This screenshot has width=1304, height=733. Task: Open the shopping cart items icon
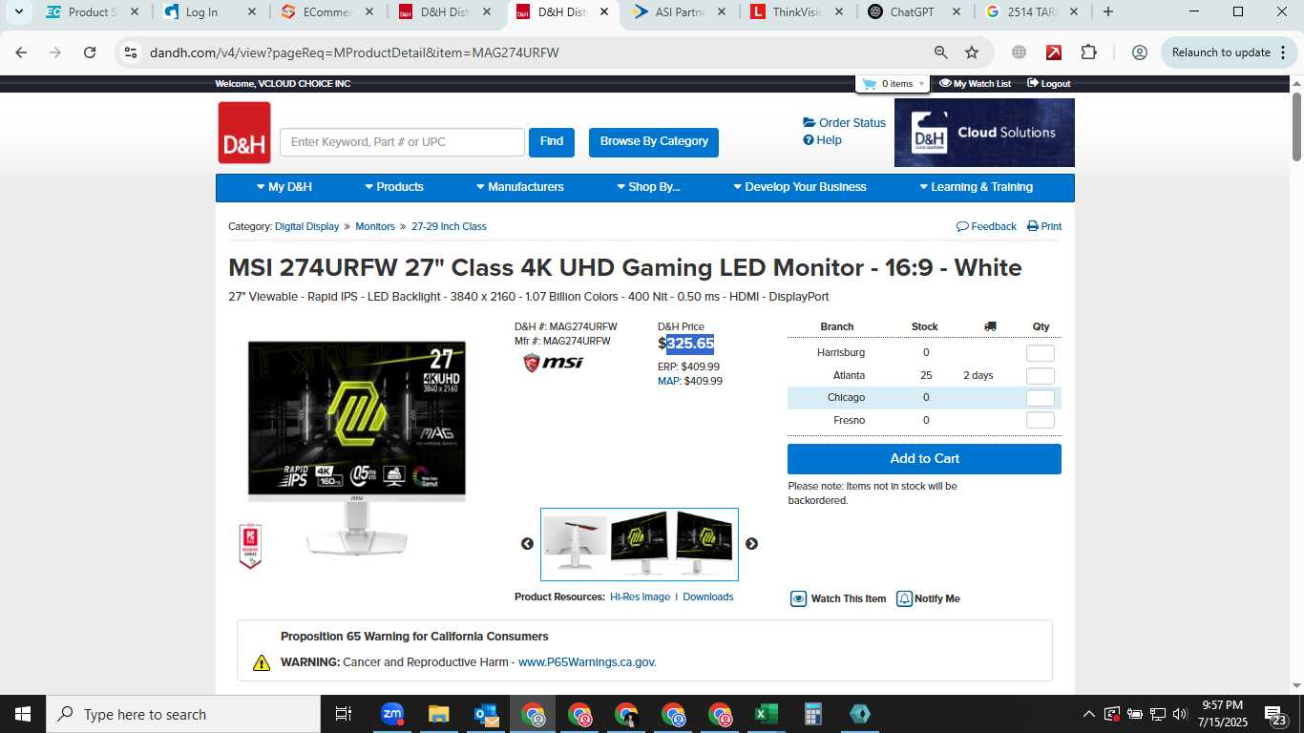click(869, 84)
